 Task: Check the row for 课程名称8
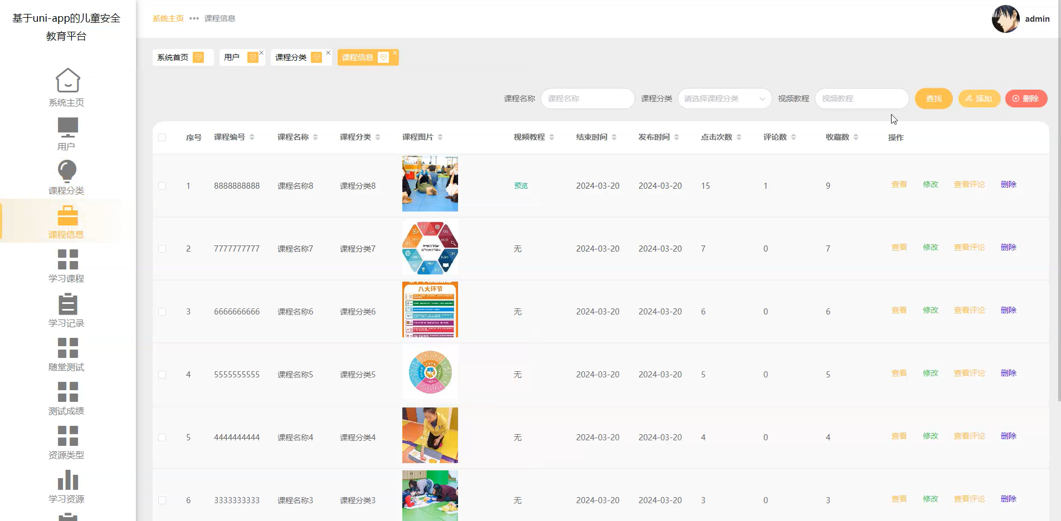pos(162,186)
